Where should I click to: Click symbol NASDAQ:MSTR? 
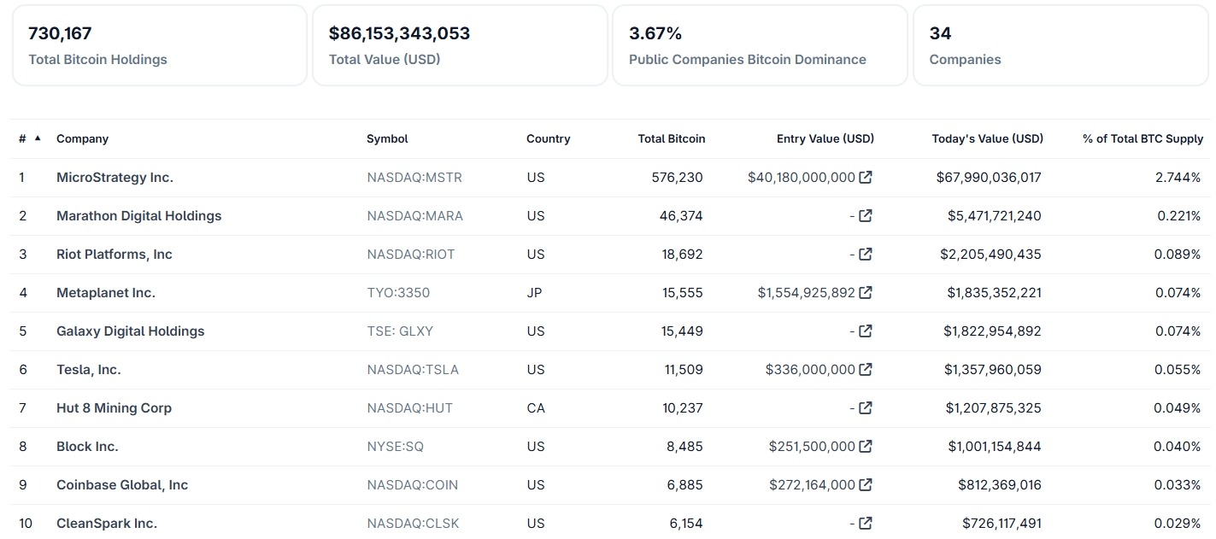click(x=414, y=178)
